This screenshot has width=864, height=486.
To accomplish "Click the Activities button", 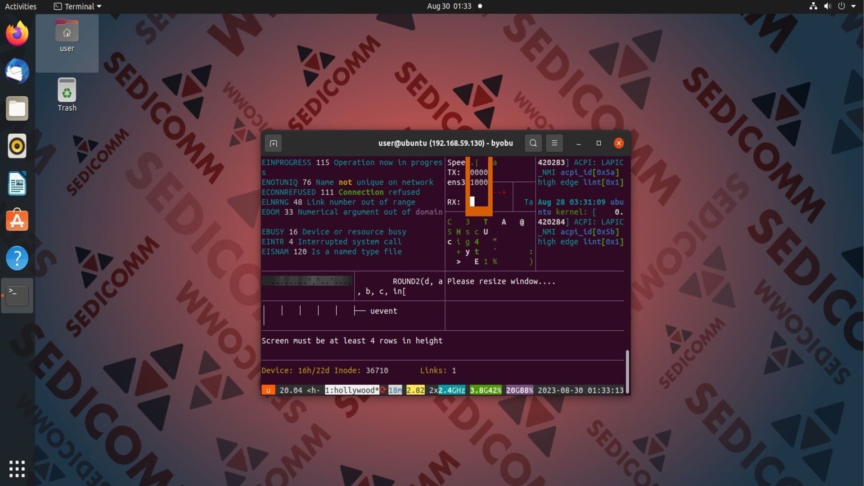I will (21, 6).
